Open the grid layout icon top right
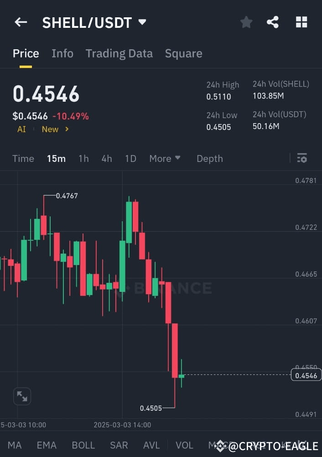 301,22
